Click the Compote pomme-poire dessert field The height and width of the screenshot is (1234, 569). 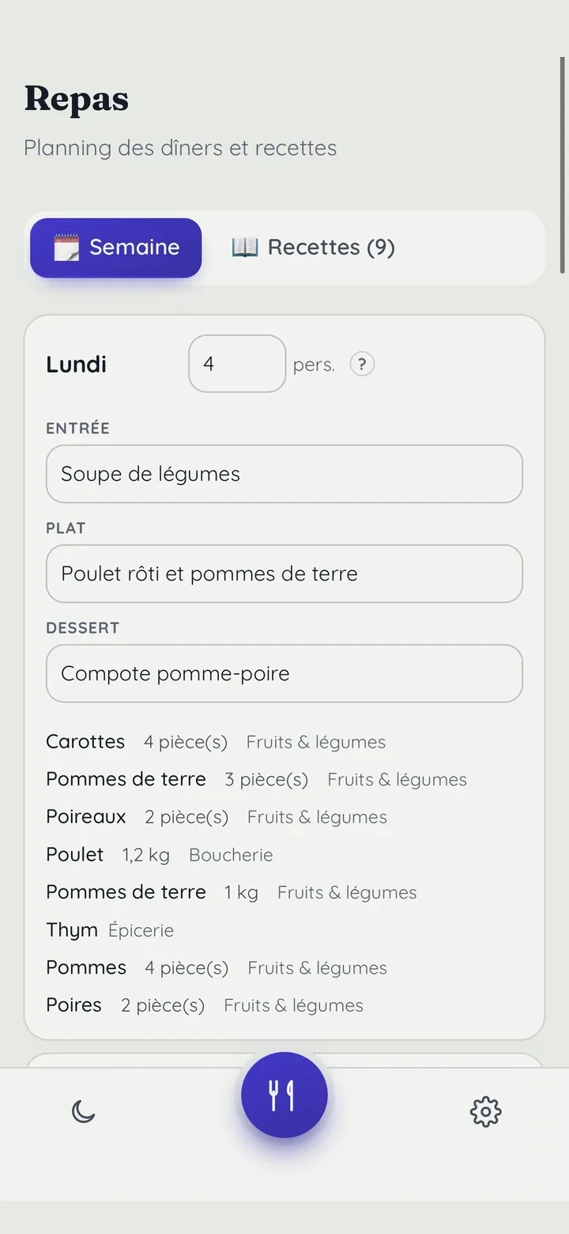pos(284,673)
